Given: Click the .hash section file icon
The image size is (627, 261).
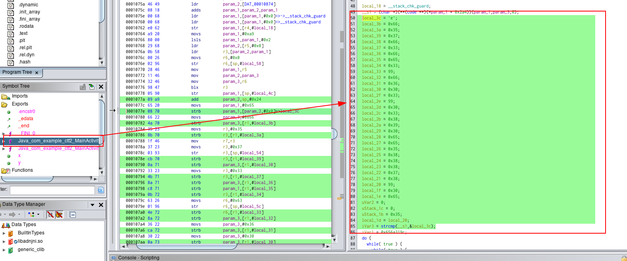Looking at the screenshot, I should [x=11, y=62].
